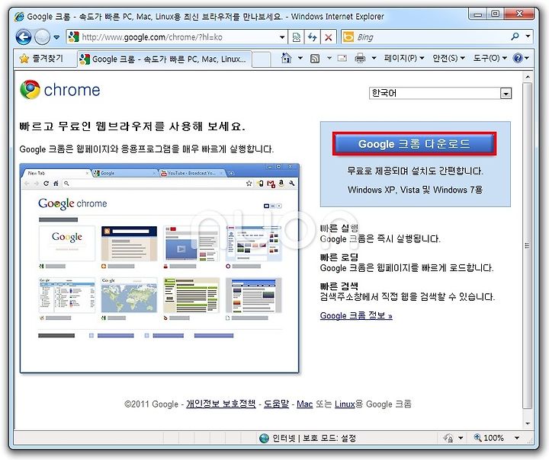Click the vertical scrollbar thumb
The image size is (549, 460).
(528, 245)
